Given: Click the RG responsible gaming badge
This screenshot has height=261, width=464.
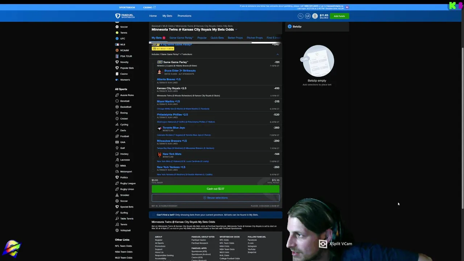Looking at the screenshot, I should pos(347,7).
